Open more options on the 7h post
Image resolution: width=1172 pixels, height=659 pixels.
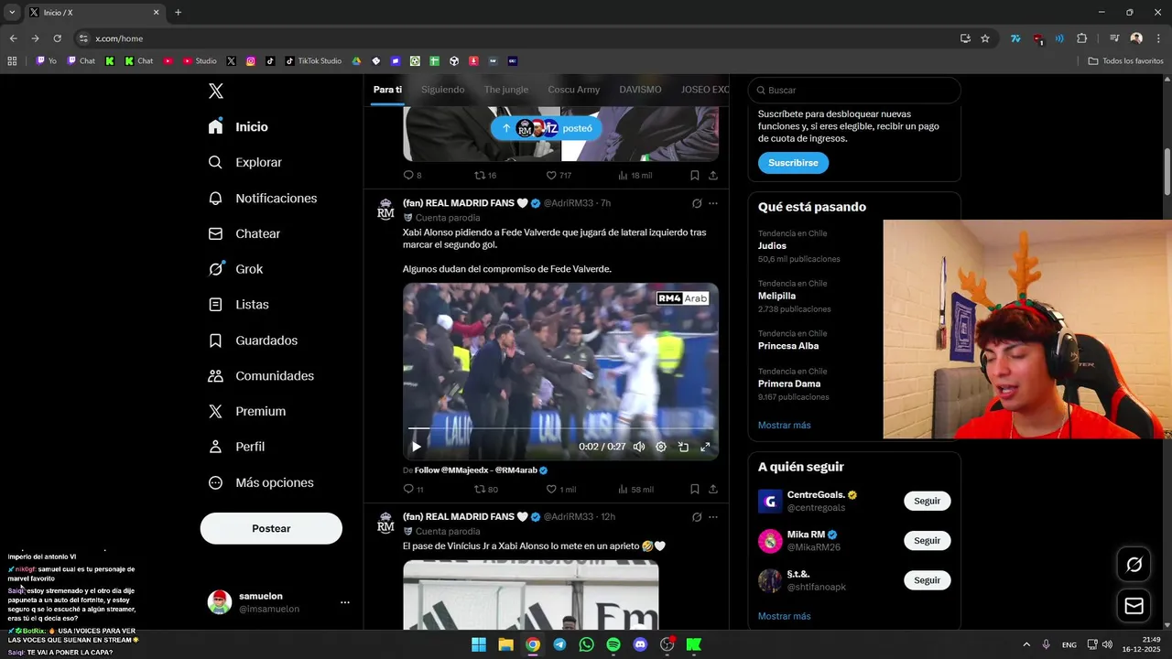pyautogui.click(x=713, y=203)
